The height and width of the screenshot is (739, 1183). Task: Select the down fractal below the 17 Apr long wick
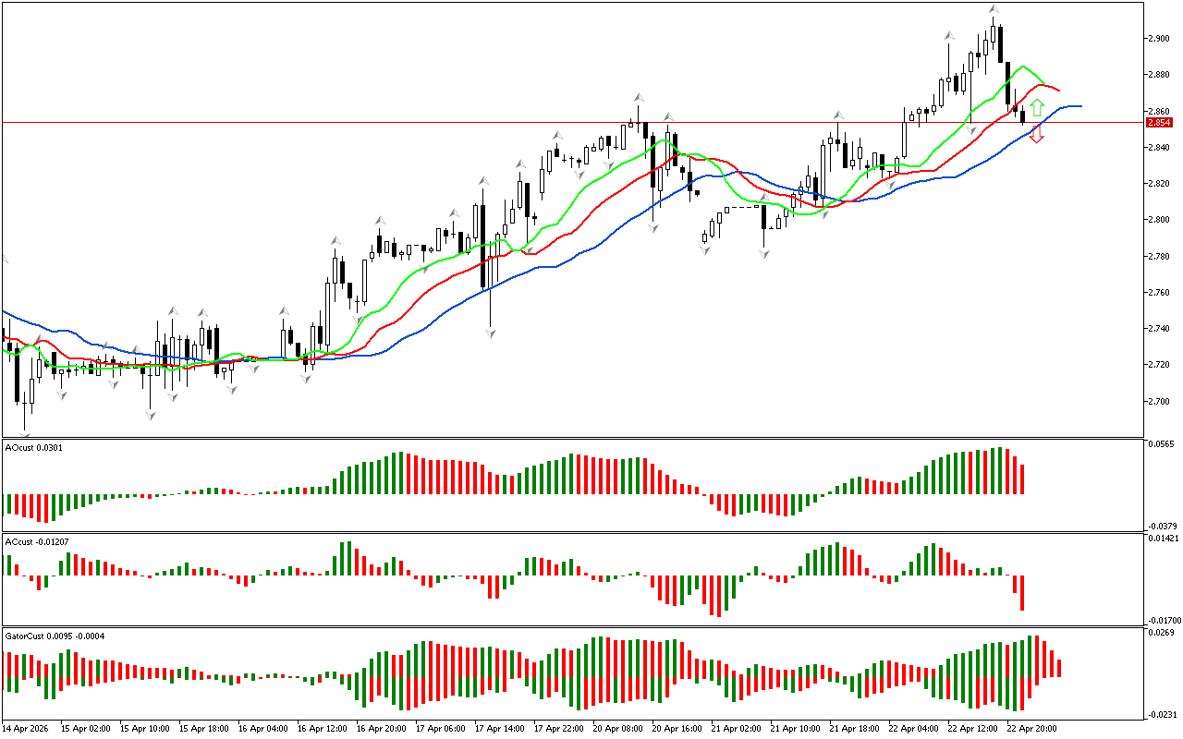coord(489,331)
